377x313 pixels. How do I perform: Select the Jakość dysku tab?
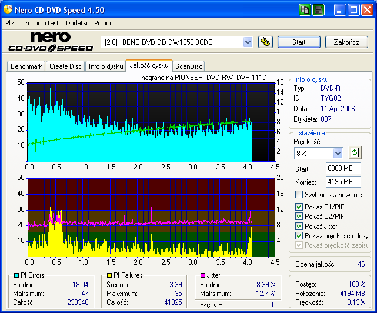[149, 65]
